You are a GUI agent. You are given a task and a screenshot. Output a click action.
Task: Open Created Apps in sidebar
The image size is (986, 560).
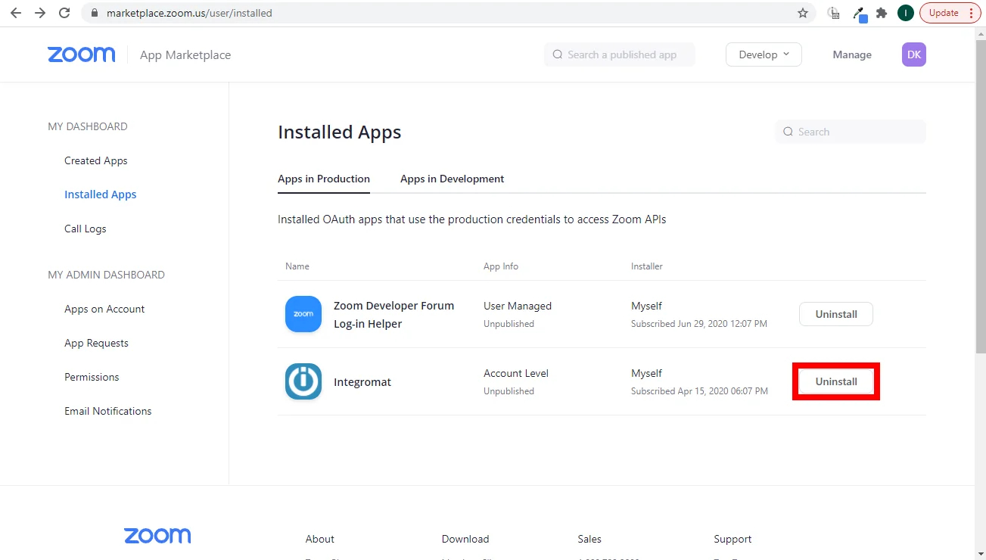point(96,160)
